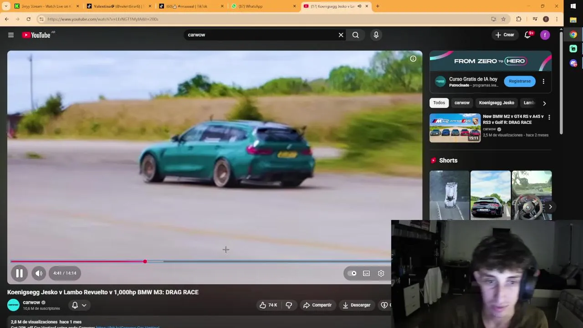Viewport: 583px width, 328px height.
Task: Open the bit.ly link in the description
Action: (128, 327)
